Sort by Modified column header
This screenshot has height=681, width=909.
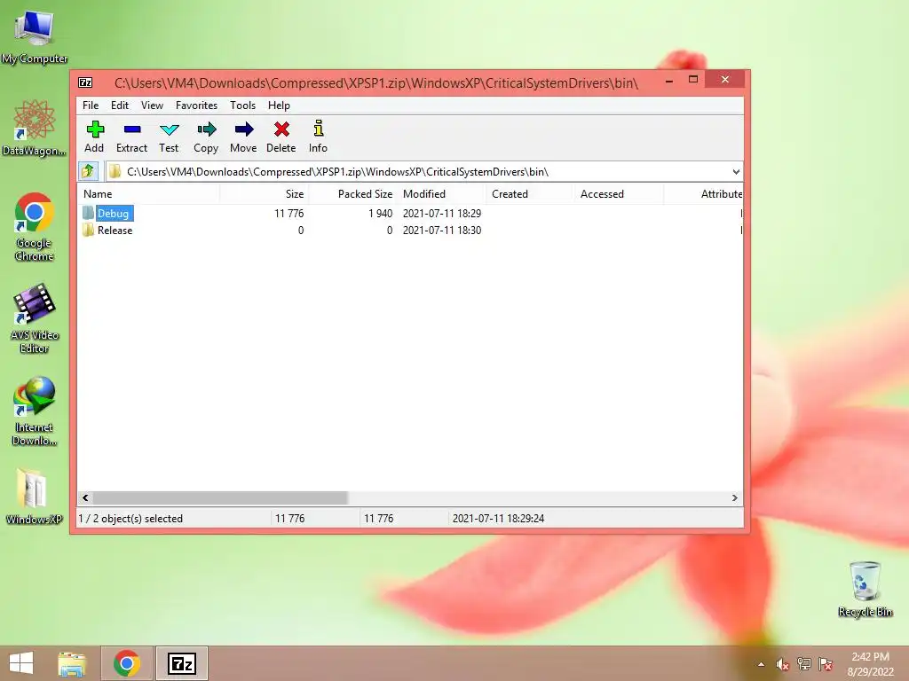coord(442,194)
